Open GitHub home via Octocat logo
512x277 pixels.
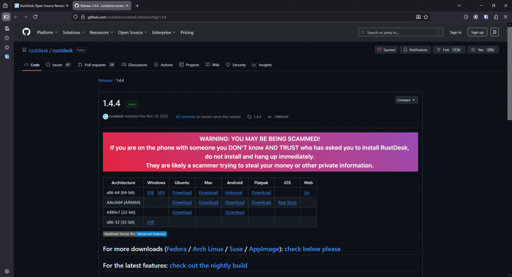coord(26,32)
